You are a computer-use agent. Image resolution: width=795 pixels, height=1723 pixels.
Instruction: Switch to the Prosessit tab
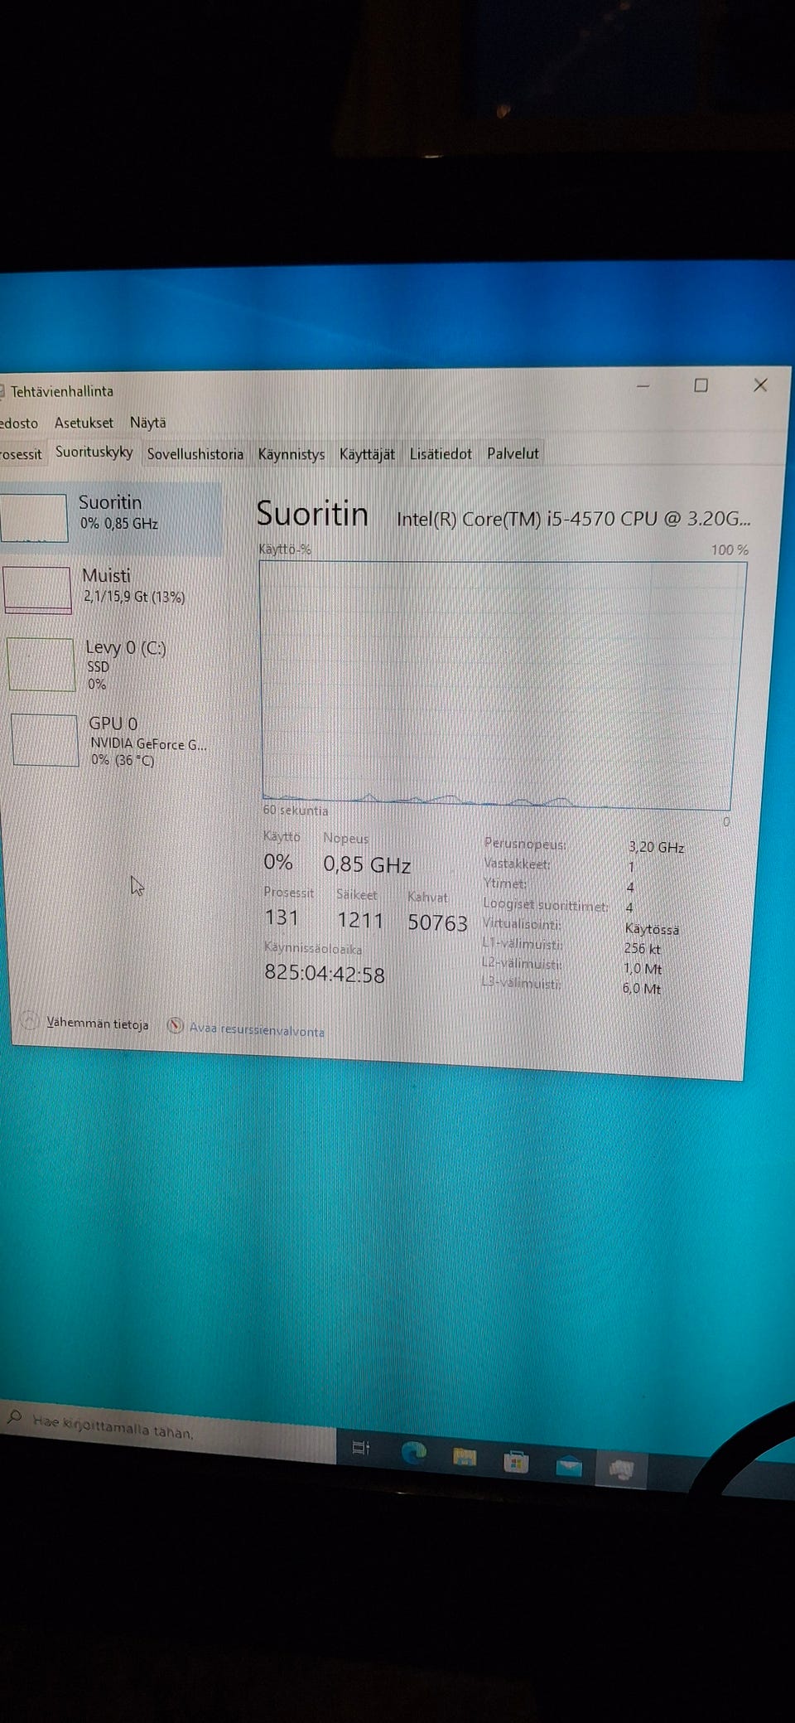(22, 454)
